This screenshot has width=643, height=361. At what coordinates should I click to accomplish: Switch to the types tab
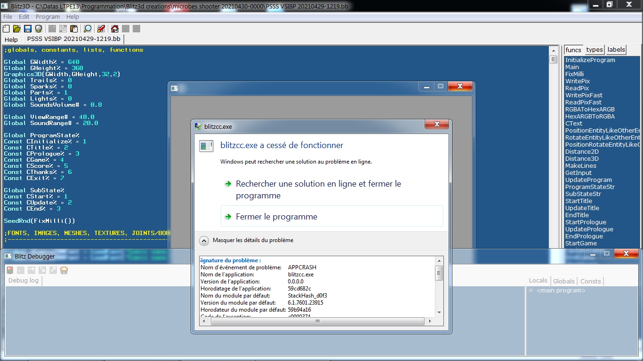click(595, 50)
